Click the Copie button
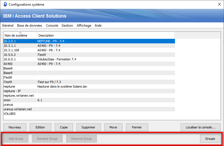 64,127
